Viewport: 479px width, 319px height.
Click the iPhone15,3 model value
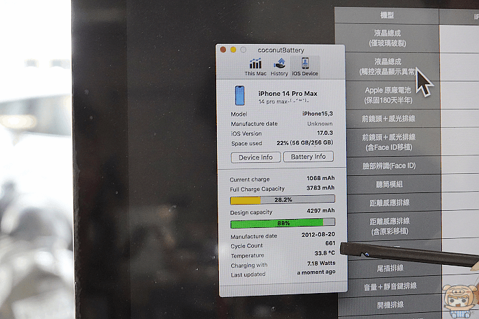click(x=318, y=114)
